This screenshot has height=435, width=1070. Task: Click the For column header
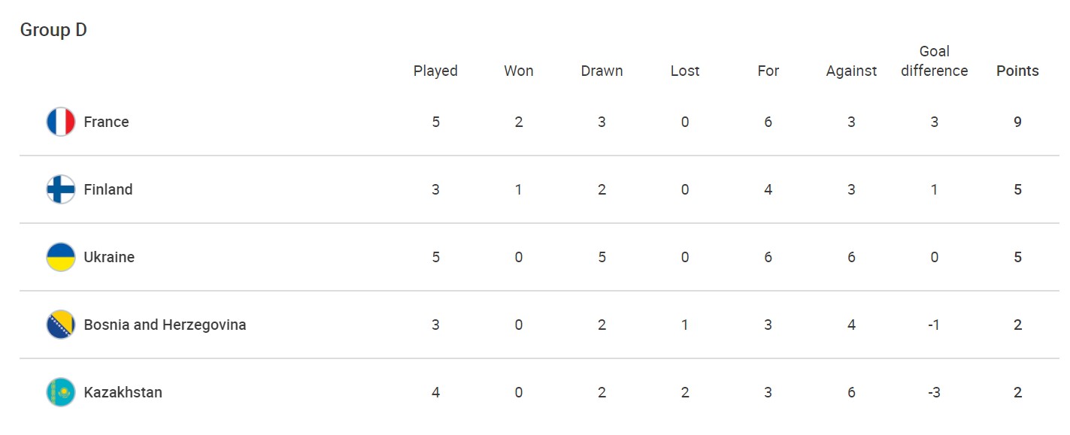pyautogui.click(x=768, y=71)
